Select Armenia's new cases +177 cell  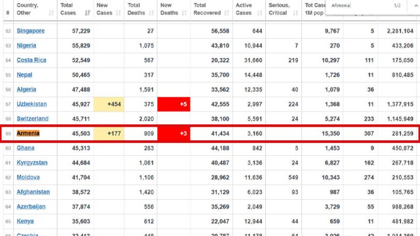[109, 133]
